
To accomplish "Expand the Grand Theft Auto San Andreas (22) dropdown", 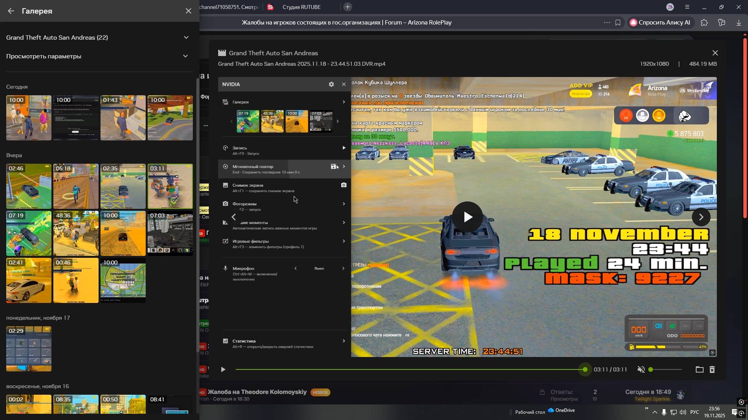I will [x=186, y=37].
